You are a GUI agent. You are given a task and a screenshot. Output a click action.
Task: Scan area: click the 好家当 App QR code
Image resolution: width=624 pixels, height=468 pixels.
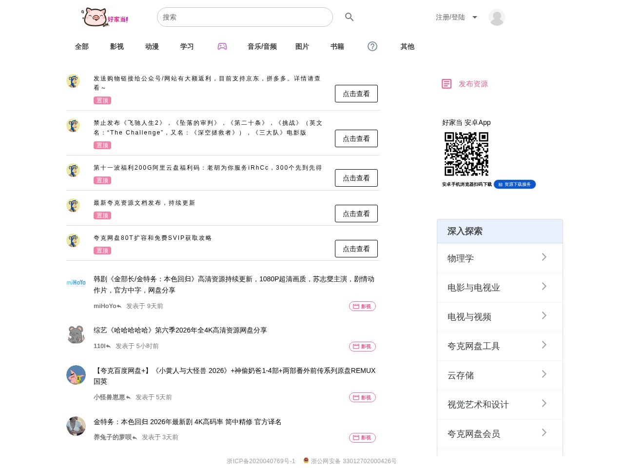pos(467,154)
